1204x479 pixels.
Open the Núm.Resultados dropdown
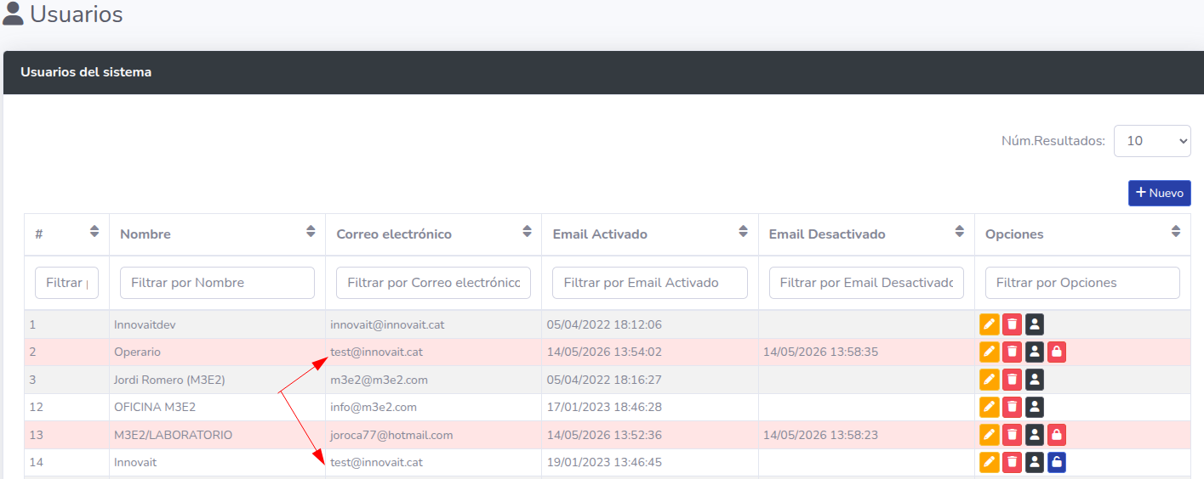coord(1152,141)
